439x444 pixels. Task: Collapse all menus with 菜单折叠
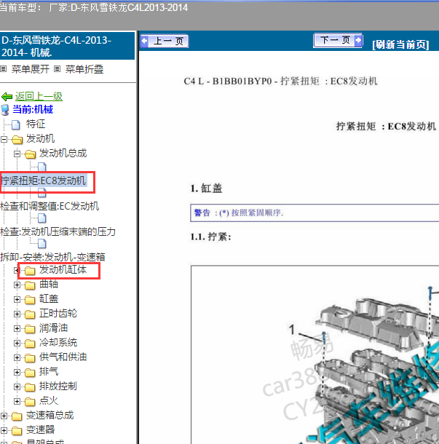(x=84, y=69)
